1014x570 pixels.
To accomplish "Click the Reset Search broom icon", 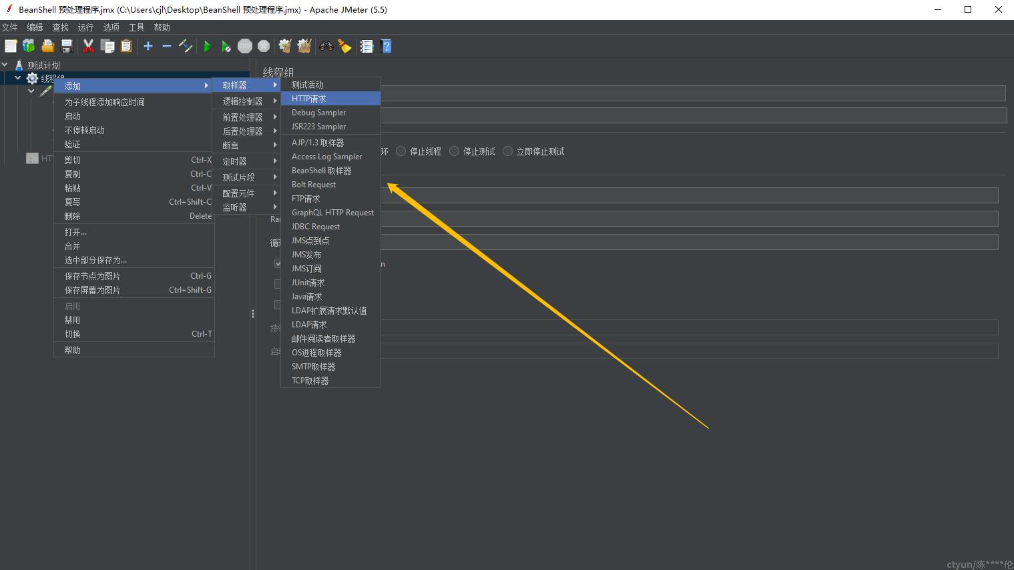I will click(344, 46).
